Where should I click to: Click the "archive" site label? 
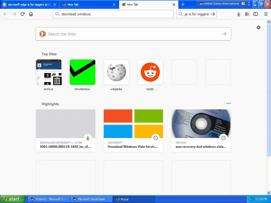48,89
